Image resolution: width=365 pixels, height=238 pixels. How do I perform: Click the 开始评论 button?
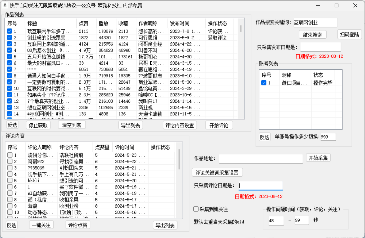[x=219, y=125]
